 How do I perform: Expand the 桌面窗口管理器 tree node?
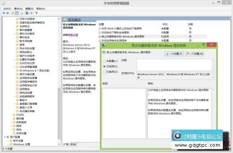tap(14, 104)
